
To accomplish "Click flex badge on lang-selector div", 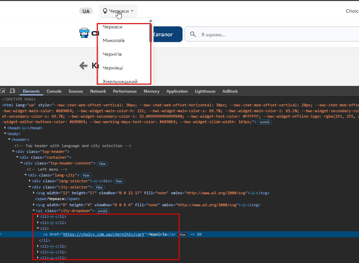I will (119, 181).
